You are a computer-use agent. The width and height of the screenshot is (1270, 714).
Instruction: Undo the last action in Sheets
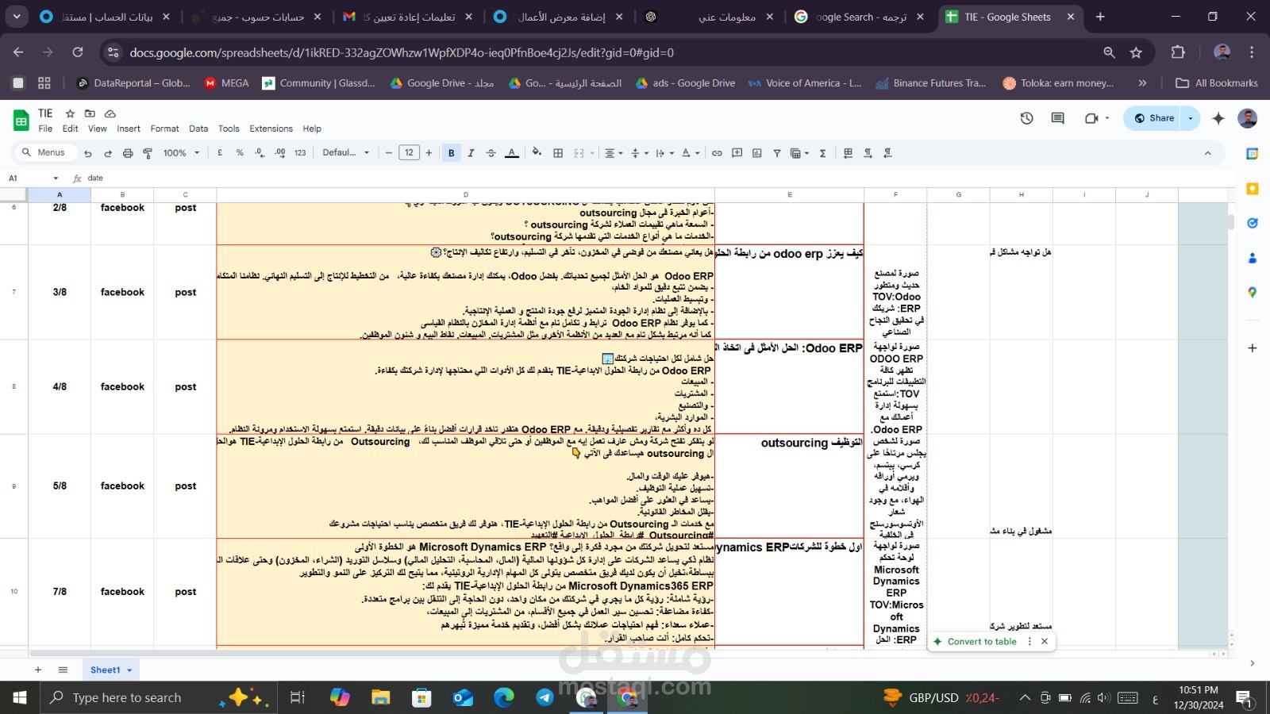coord(88,153)
